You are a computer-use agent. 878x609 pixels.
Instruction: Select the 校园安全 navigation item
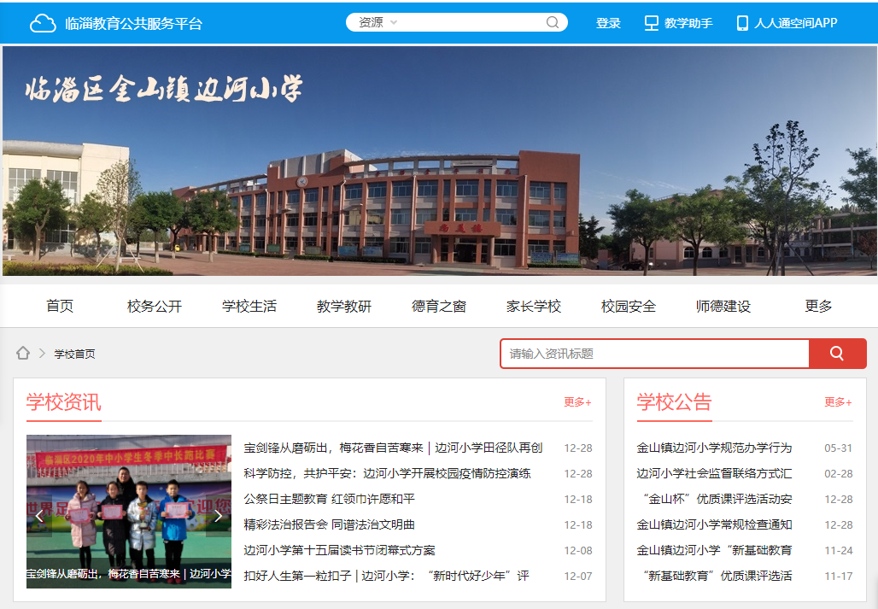629,306
